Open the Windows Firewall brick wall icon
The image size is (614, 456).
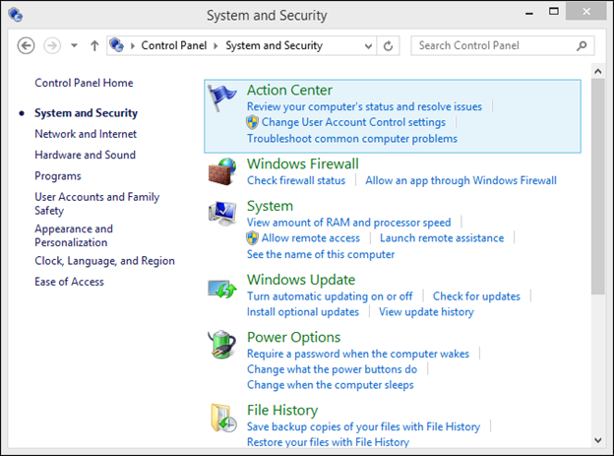click(x=222, y=171)
